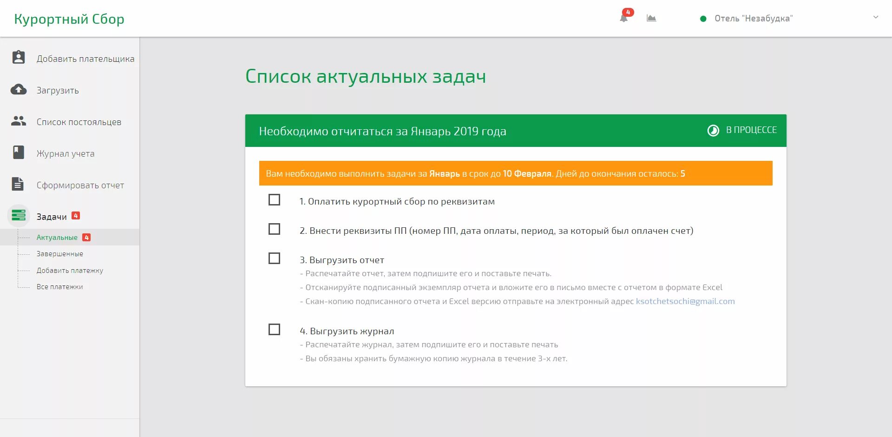
Task: Click the heading Список актуальных задач
Action: (366, 76)
